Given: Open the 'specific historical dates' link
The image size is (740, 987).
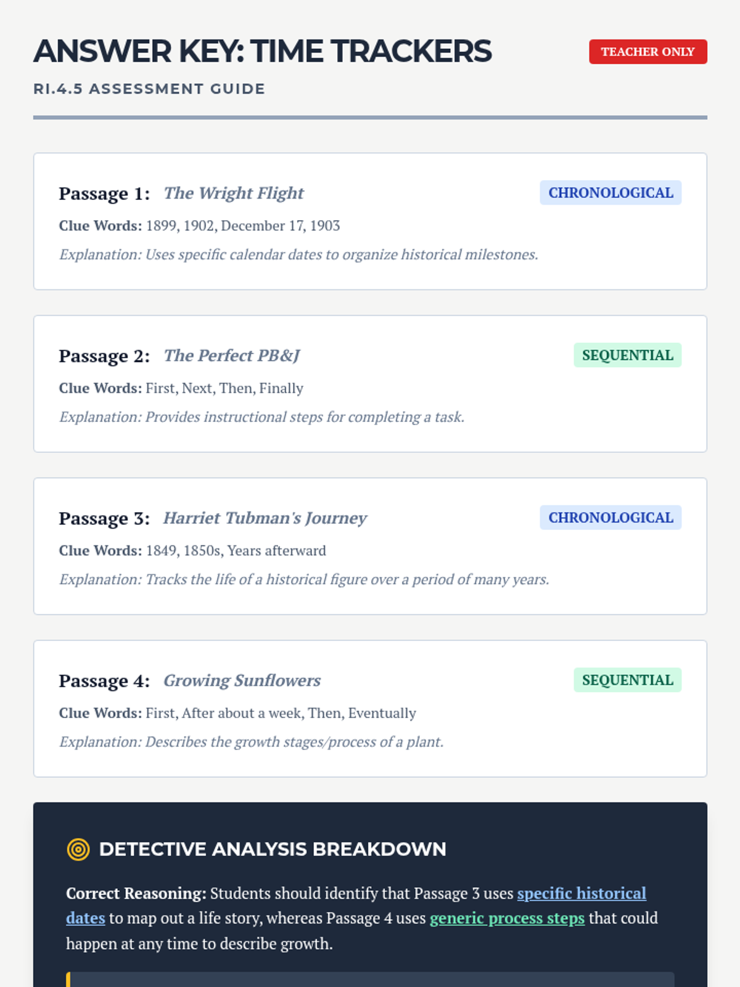Looking at the screenshot, I should 581,893.
